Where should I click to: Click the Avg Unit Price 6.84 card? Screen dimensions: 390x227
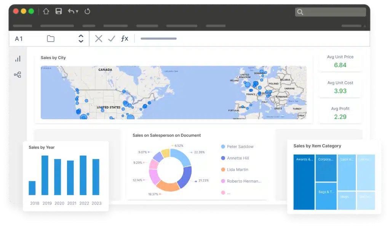coord(340,61)
